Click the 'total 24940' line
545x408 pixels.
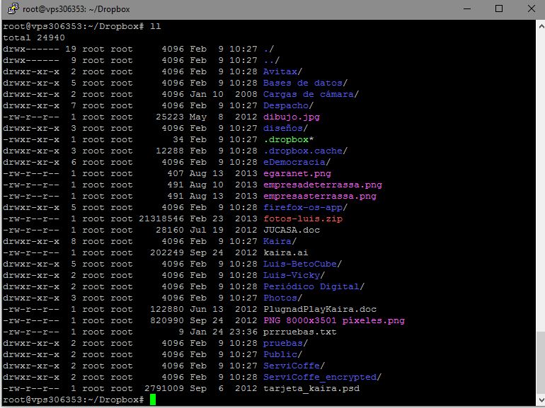click(x=34, y=37)
